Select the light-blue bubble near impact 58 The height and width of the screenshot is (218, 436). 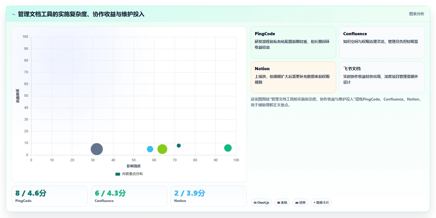point(150,149)
